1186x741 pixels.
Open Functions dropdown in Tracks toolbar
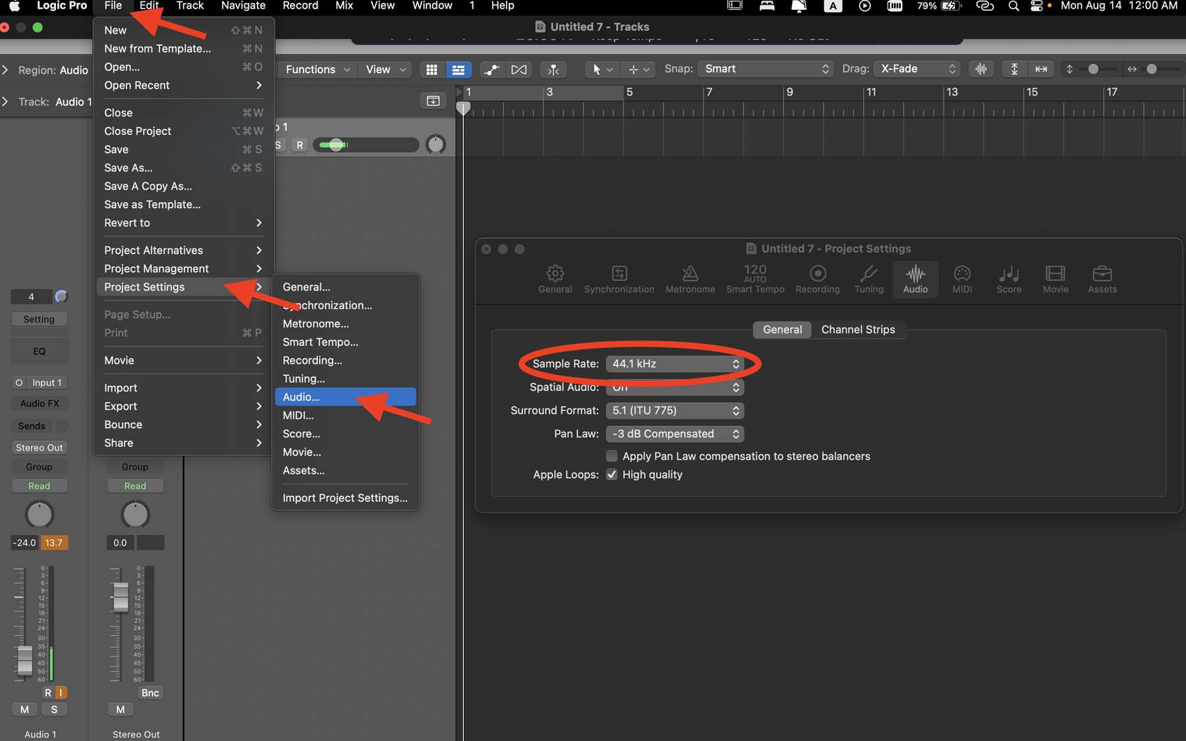click(318, 69)
